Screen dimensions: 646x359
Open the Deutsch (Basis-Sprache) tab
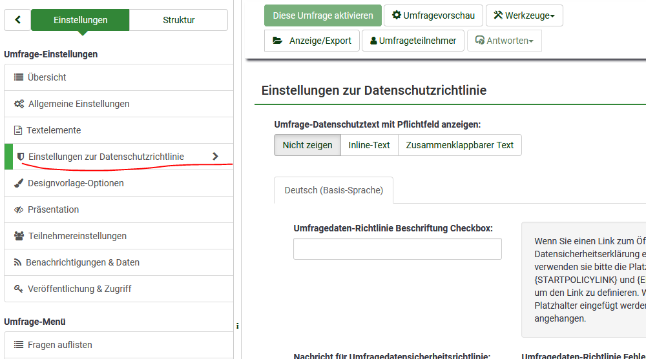click(x=333, y=190)
